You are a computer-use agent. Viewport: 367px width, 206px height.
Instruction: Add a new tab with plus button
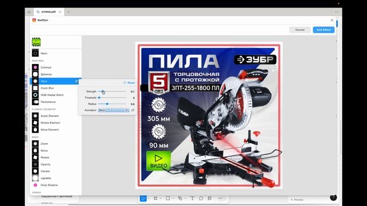[69, 12]
